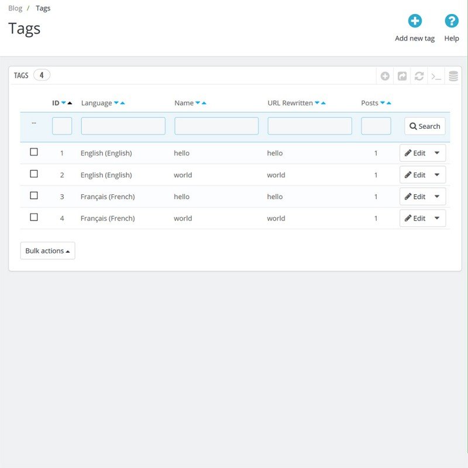Edit tag ID 3 hello French
468x468 pixels.
point(415,197)
